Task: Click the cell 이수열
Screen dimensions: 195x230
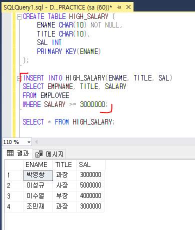Action: [x=38, y=196]
